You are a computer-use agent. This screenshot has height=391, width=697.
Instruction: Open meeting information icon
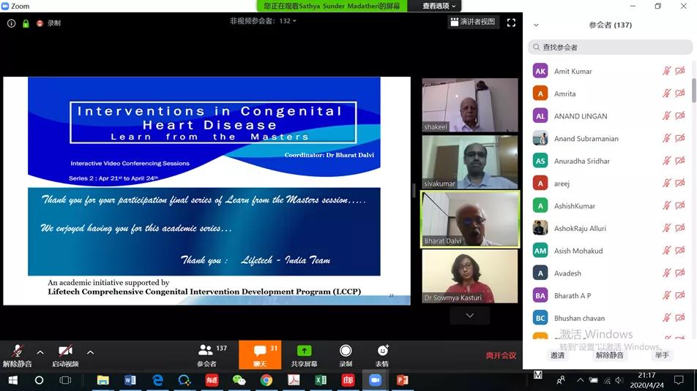coord(11,23)
